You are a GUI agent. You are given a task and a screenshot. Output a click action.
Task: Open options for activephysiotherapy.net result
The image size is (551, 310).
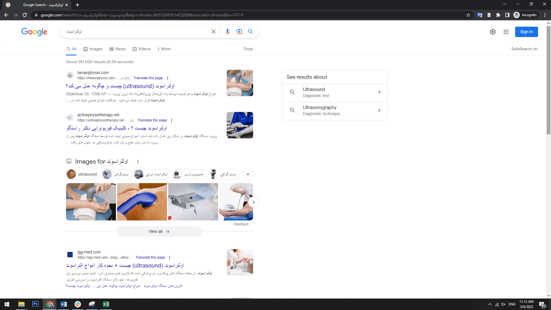[x=172, y=121]
